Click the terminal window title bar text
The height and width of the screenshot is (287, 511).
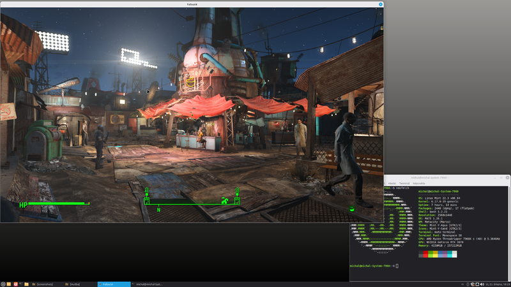click(430, 178)
